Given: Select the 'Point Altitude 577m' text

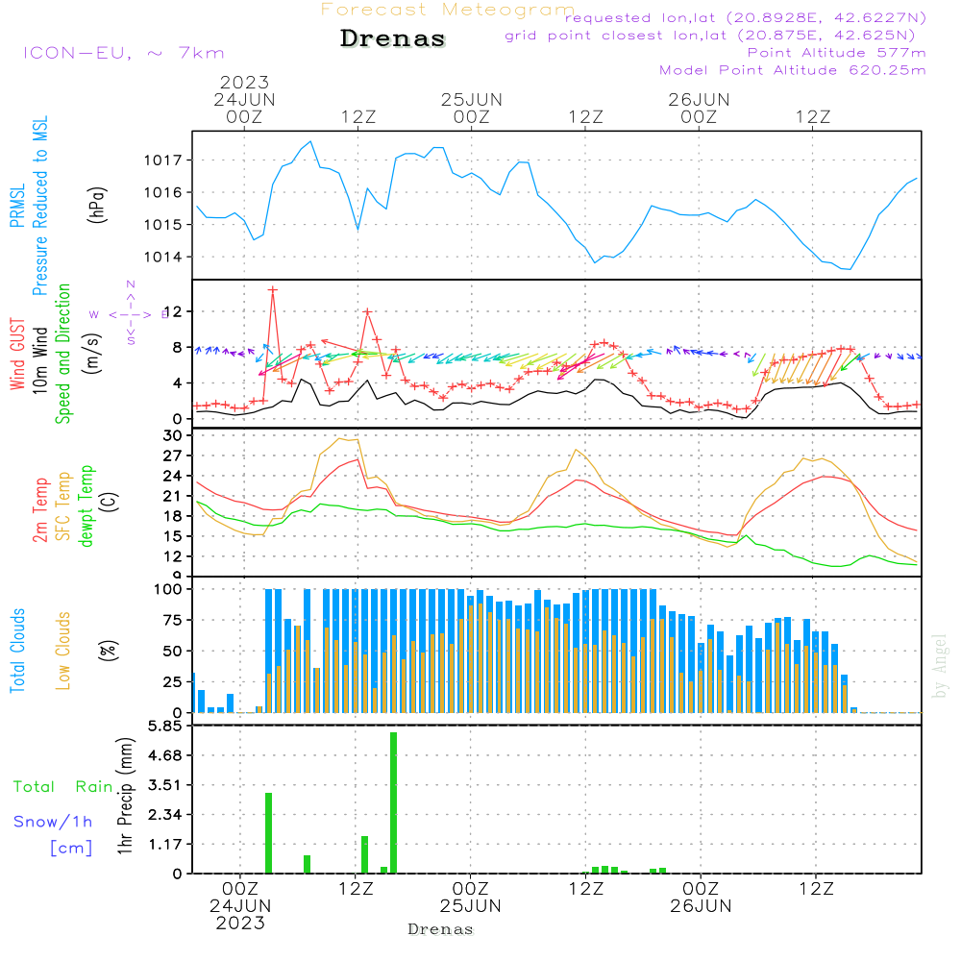Looking at the screenshot, I should (x=837, y=53).
